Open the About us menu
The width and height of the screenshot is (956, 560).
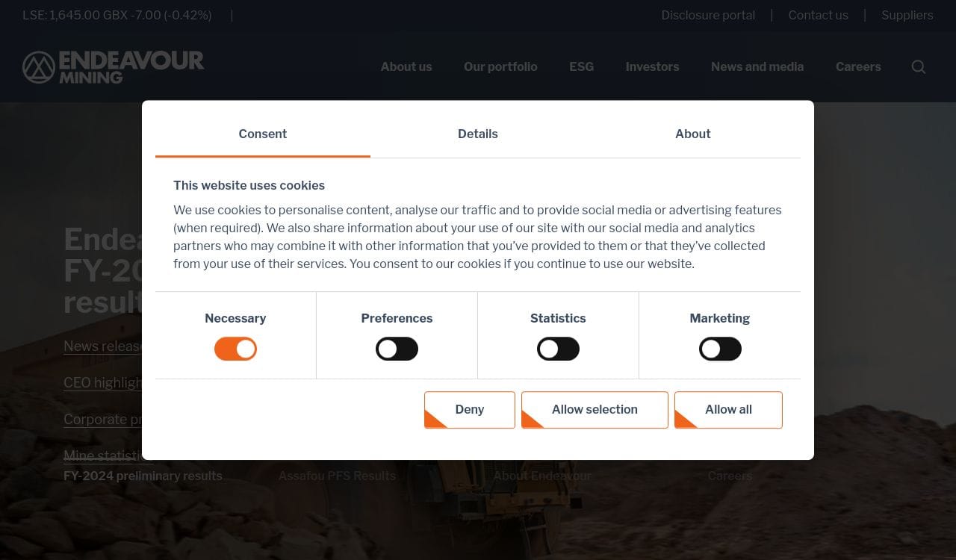click(406, 67)
